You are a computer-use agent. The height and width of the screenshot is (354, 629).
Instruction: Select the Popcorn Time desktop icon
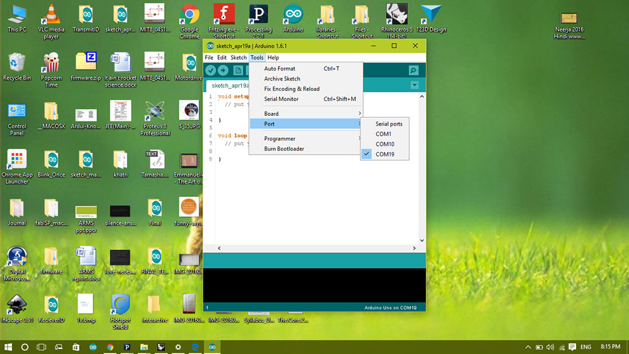tap(51, 70)
